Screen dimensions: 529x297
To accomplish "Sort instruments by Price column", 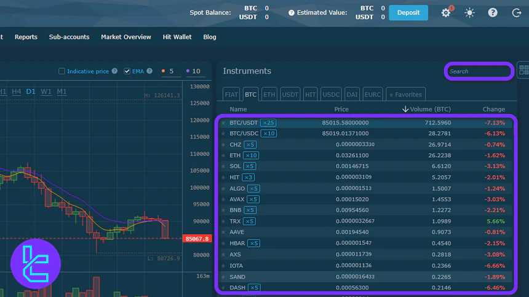I will (341, 109).
